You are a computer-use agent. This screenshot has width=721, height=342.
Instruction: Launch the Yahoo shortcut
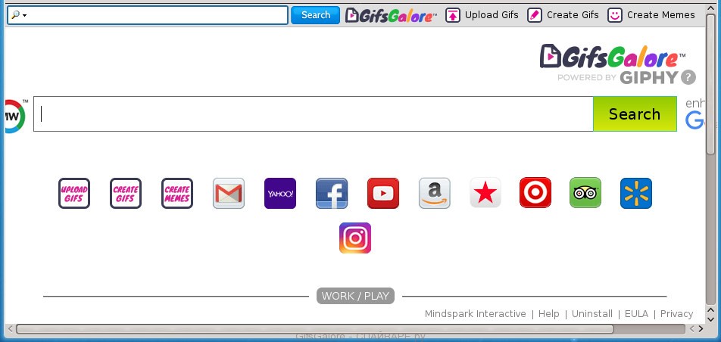[x=280, y=193]
